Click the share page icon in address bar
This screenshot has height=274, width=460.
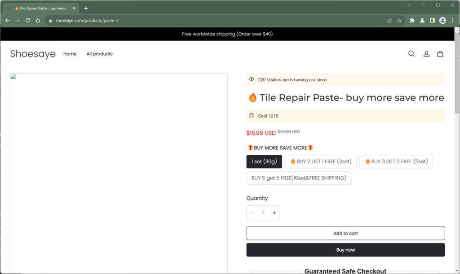point(389,21)
